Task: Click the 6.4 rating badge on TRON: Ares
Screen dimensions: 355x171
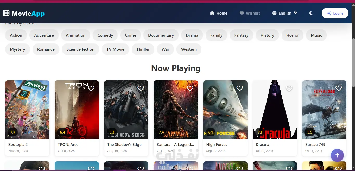Action: click(x=62, y=132)
